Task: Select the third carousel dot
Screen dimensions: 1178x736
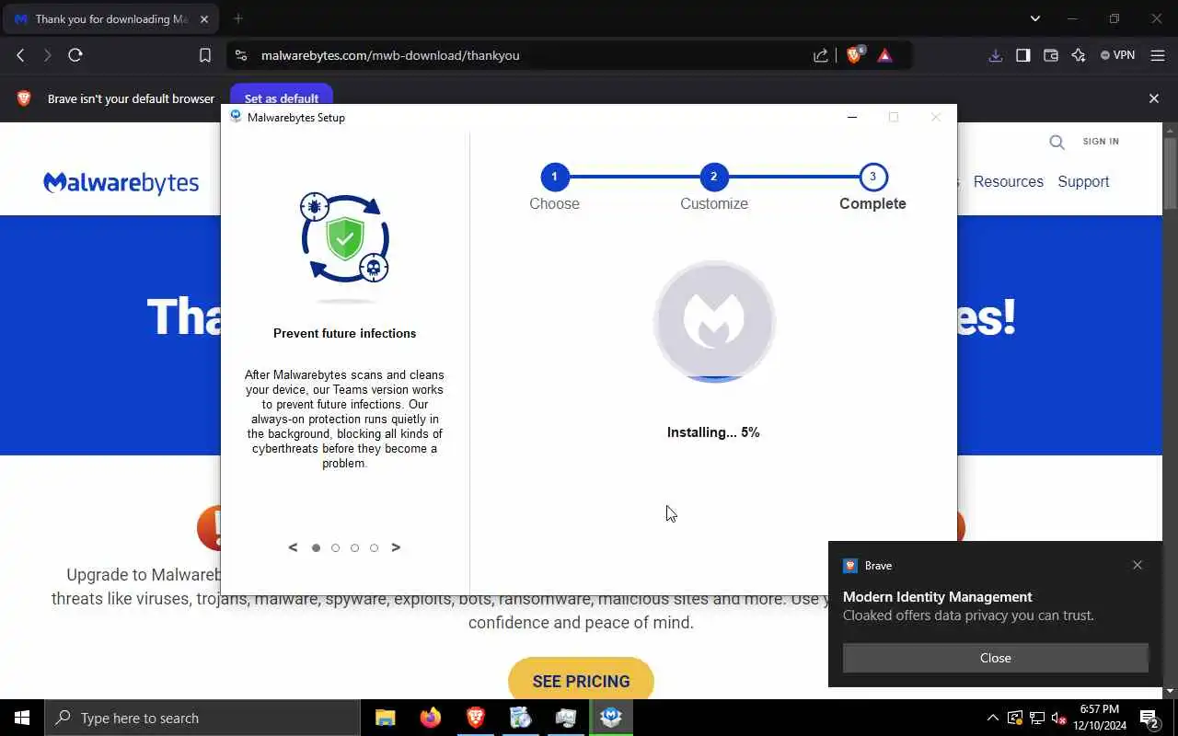Action: click(x=354, y=547)
